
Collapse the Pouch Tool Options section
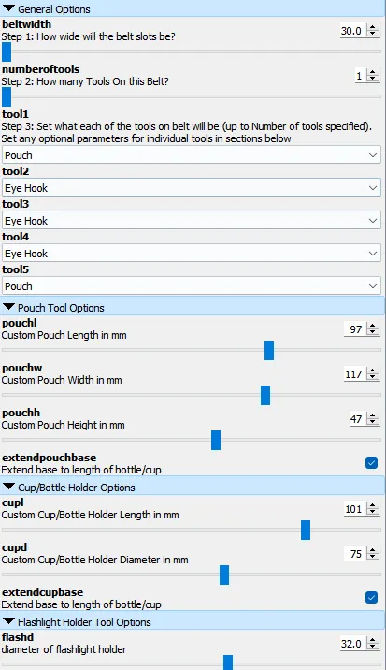9,307
